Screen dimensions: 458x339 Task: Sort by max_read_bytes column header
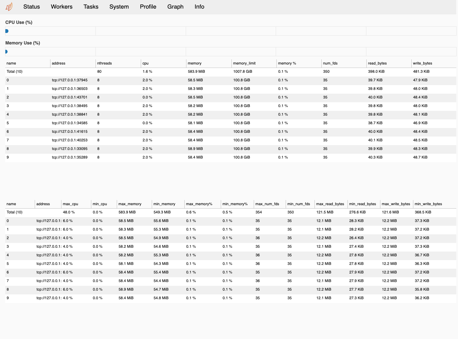click(x=330, y=204)
